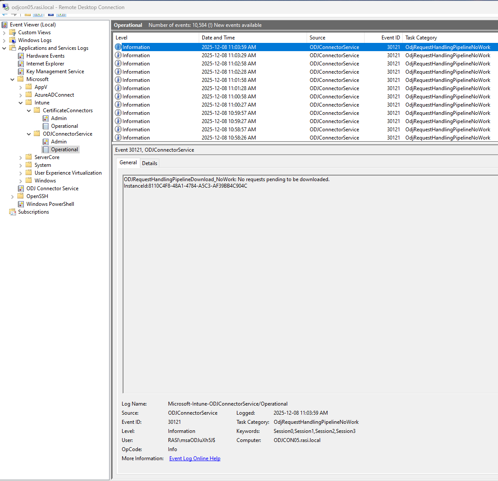498x481 pixels.
Task: Expand the AzureADConnect folder
Action: click(21, 95)
